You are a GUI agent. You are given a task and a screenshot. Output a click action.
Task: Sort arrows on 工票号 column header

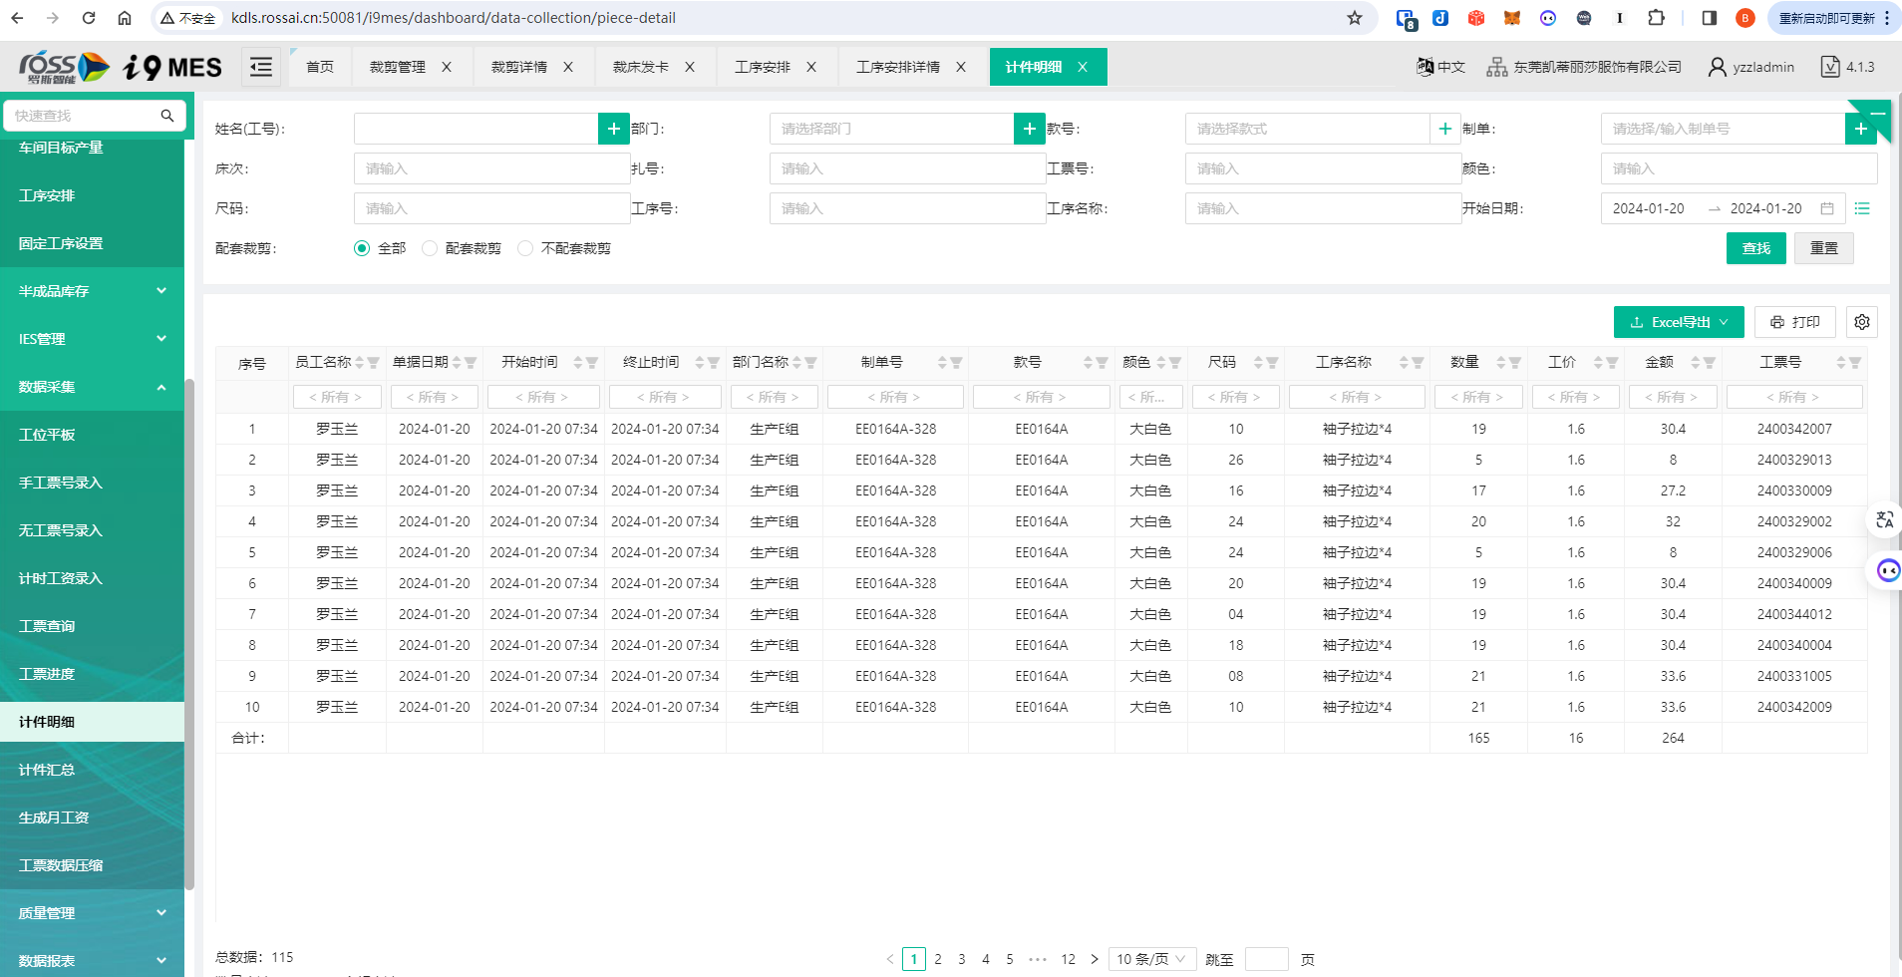[1841, 363]
